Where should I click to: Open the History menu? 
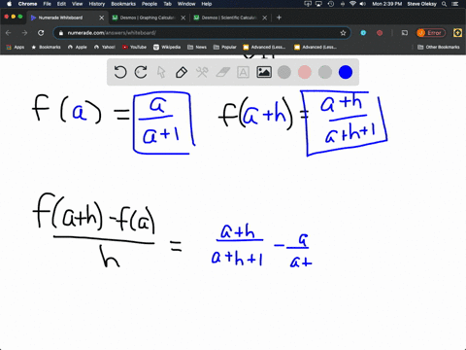97,4
